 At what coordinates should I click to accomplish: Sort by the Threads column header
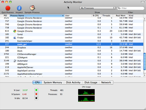pos(107,16)
